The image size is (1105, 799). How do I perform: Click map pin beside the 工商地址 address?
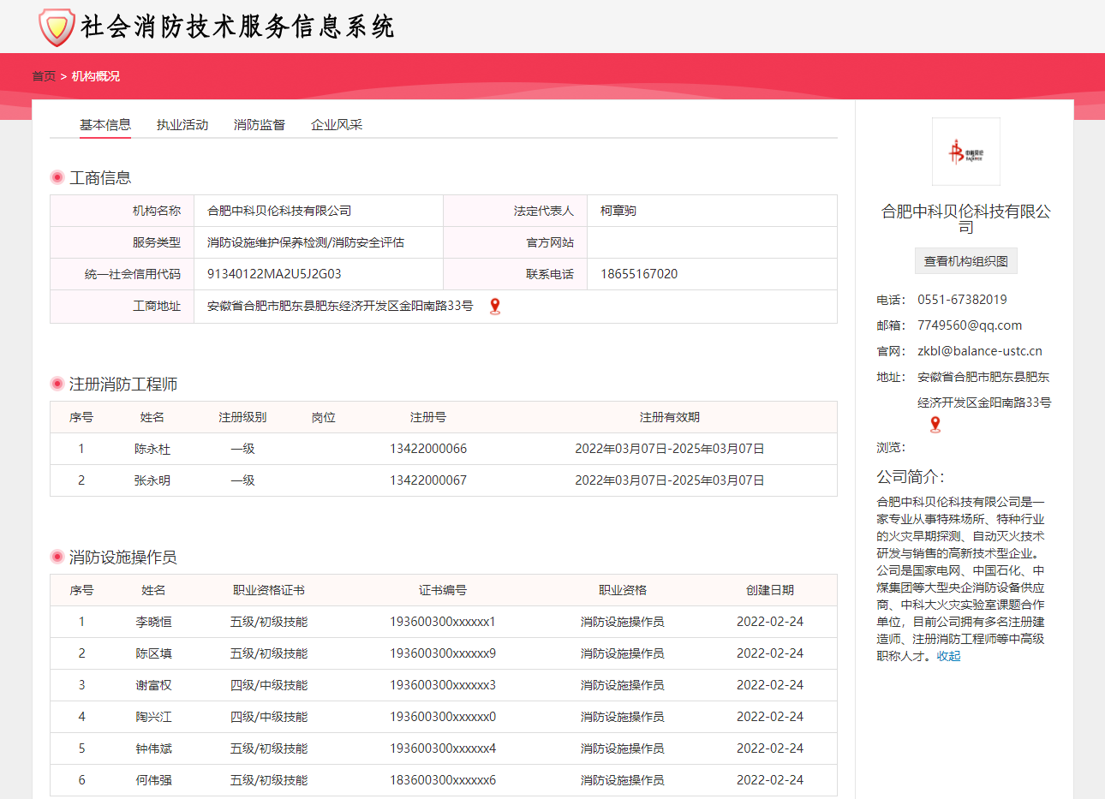(495, 307)
